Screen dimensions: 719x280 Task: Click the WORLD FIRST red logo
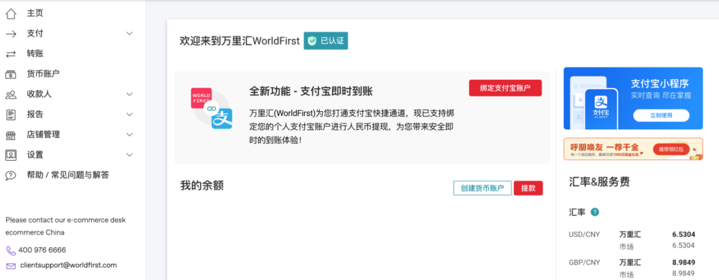(x=200, y=98)
